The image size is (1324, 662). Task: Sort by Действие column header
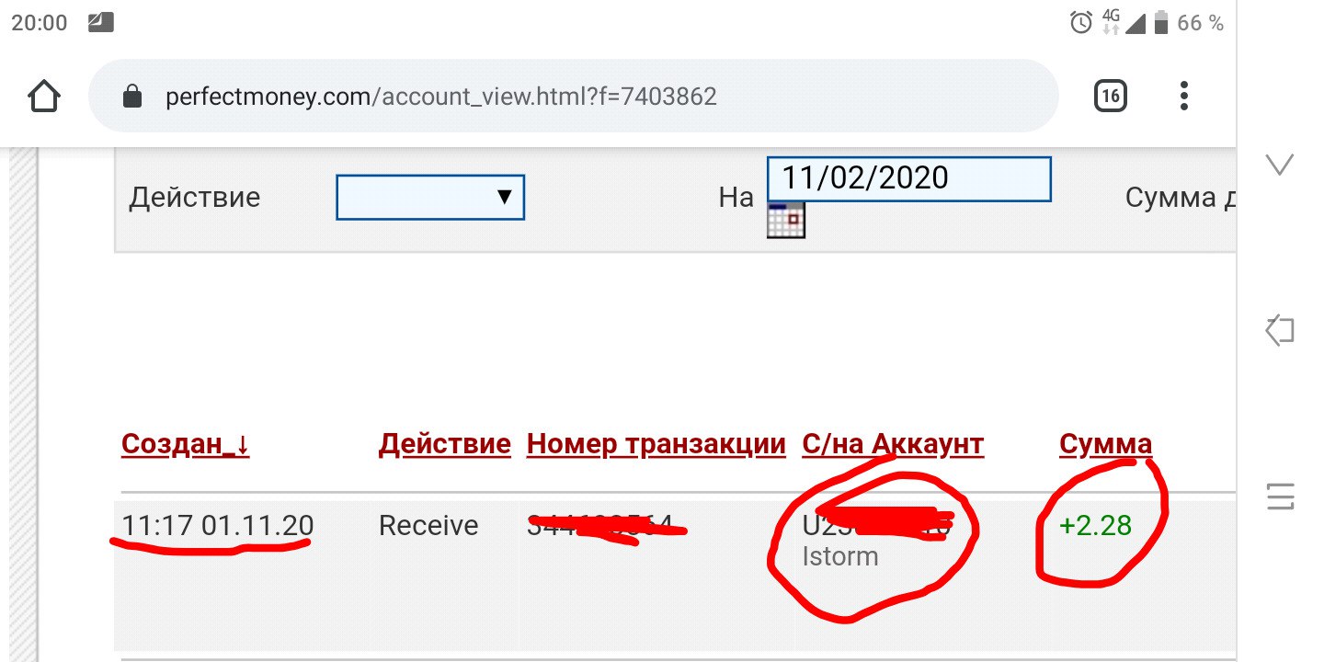(445, 445)
